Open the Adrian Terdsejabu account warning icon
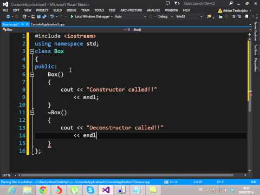Image resolution: width=260 pixels, height=195 pixels. [220, 11]
